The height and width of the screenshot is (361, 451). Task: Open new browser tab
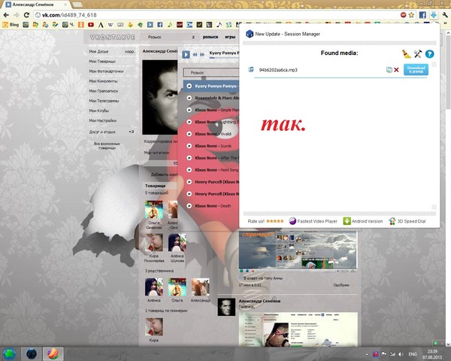(x=77, y=5)
